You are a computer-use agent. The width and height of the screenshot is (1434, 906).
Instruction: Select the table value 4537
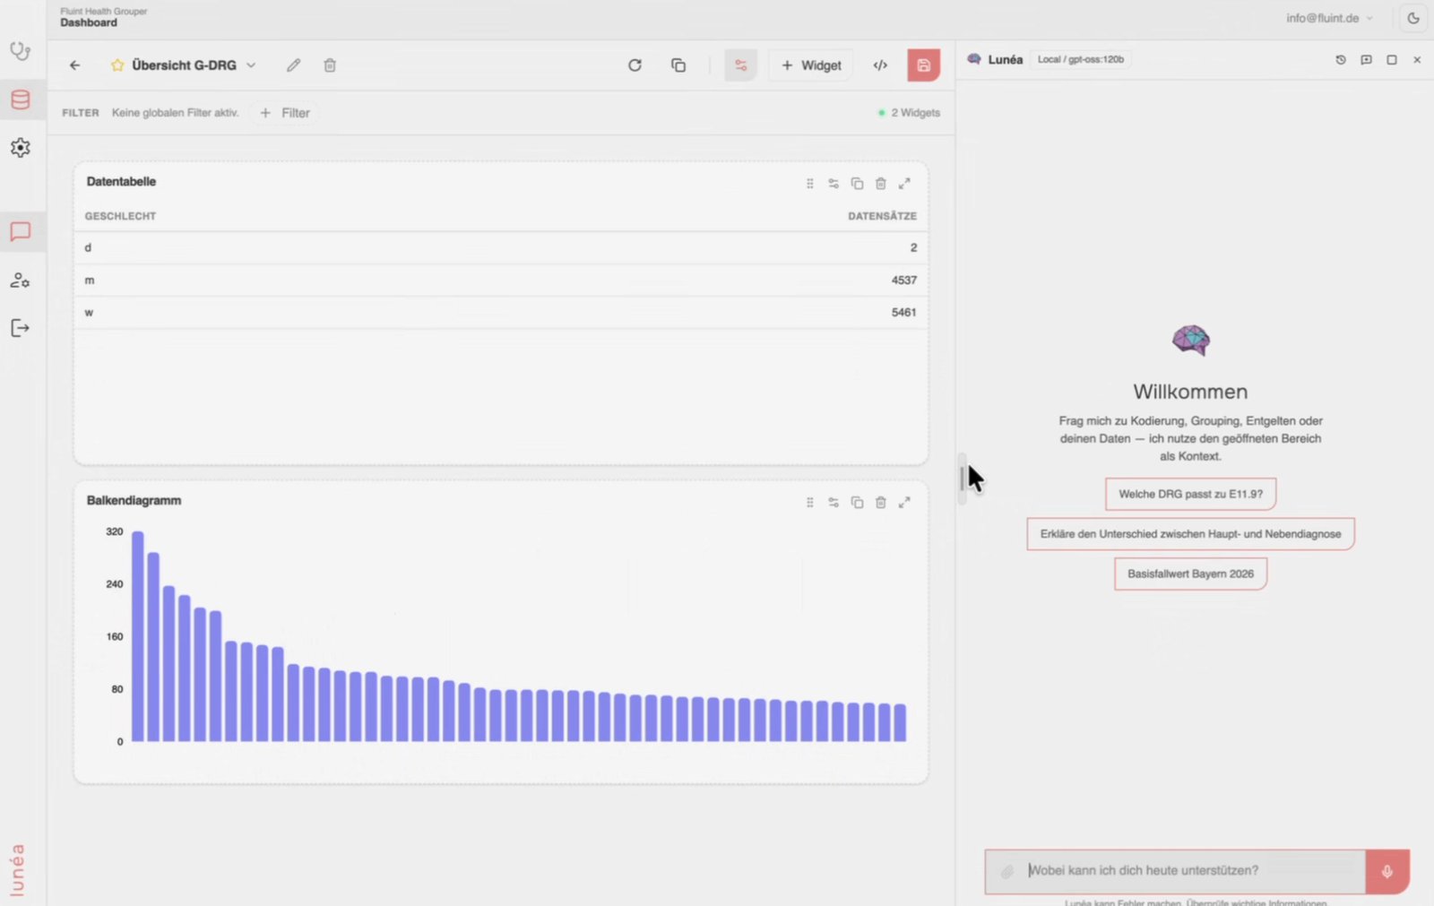point(903,280)
